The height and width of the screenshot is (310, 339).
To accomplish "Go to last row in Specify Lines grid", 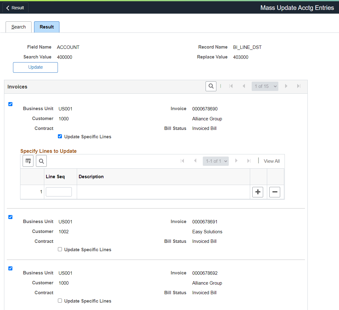I will click(249, 161).
